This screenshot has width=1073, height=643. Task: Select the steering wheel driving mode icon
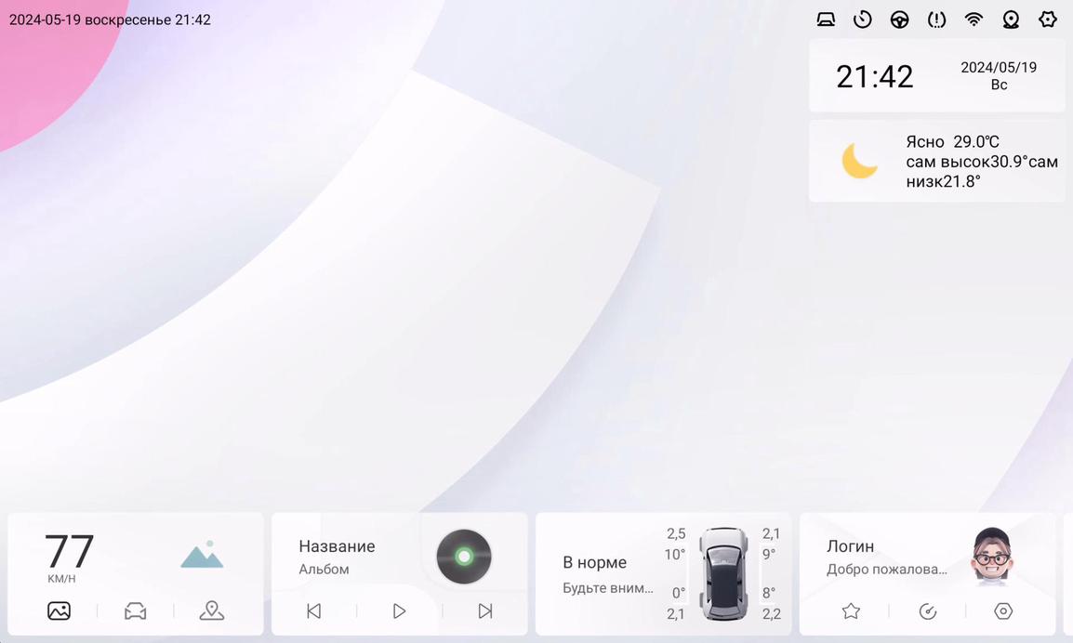point(899,19)
